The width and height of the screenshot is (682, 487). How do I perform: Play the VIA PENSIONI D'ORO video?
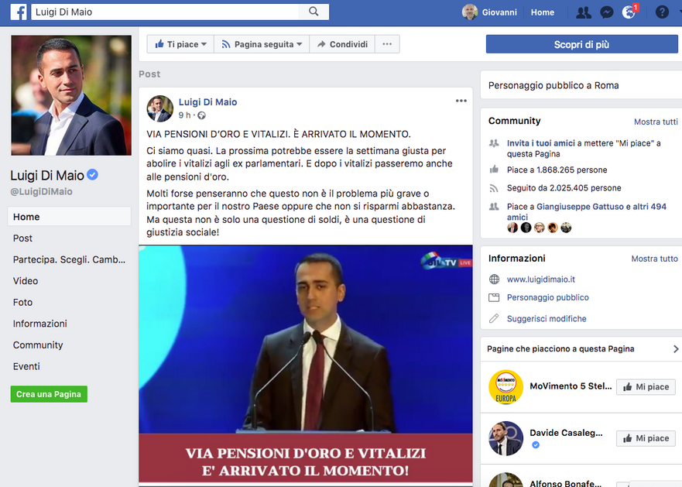(x=305, y=365)
